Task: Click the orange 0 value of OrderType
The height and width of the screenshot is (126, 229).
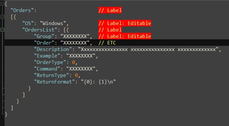Action: pos(73,62)
